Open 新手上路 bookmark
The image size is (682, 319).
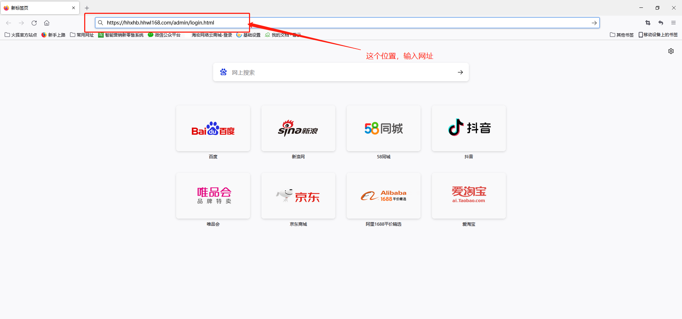[54, 35]
